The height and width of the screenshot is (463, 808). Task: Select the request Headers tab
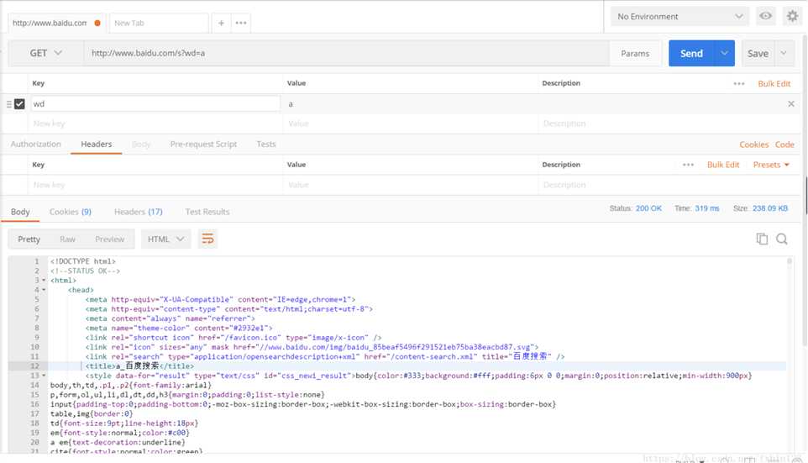coord(97,144)
